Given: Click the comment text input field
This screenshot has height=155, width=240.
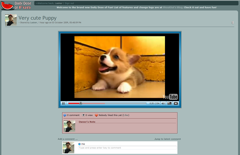Looking at the screenshot, I should [x=127, y=148].
